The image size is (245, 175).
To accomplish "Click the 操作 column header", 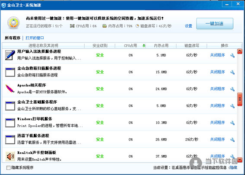I will (x=224, y=46).
